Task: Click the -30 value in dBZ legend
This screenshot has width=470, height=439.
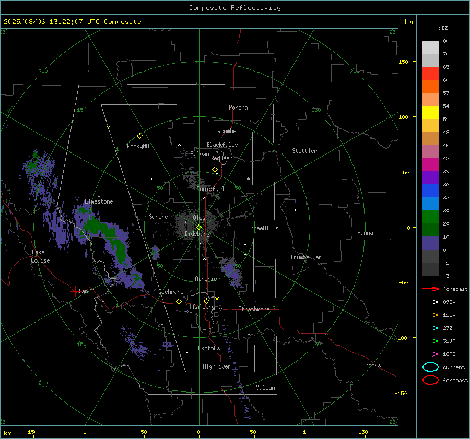Action: pyautogui.click(x=448, y=276)
